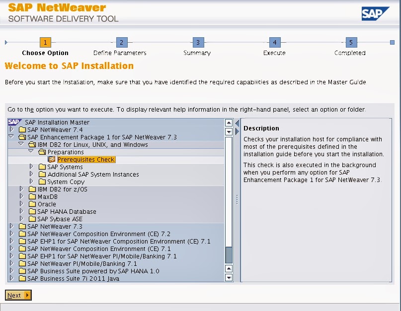Click the SAP logo beside SAP Installation Master
This screenshot has height=311, width=401.
pos(13,122)
